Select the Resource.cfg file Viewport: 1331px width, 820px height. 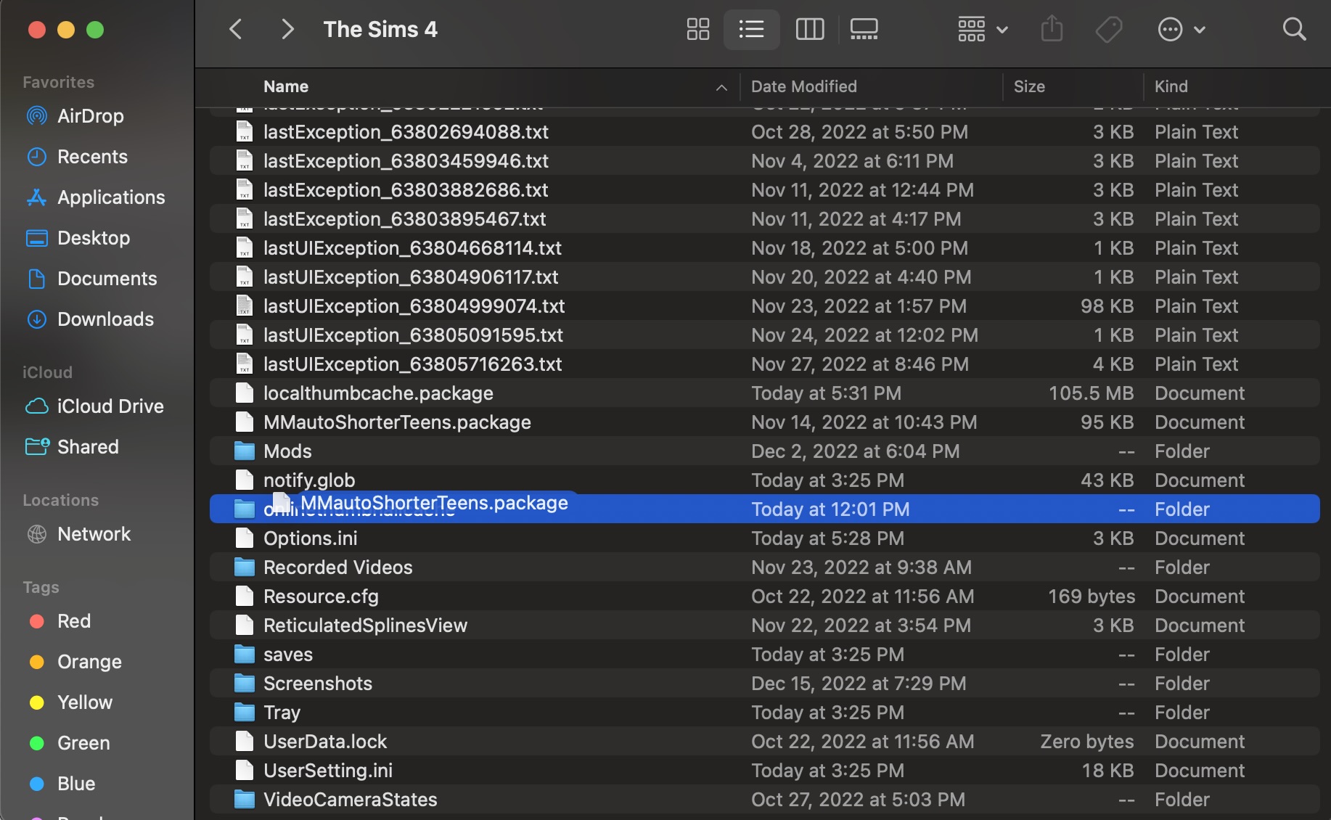coord(764,596)
